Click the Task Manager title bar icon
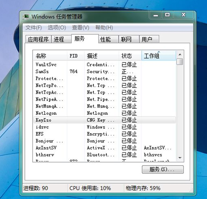Image resolution: width=207 pixels, height=199 pixels. pos(26,17)
